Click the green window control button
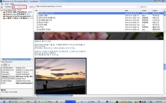 (x=155, y=1)
